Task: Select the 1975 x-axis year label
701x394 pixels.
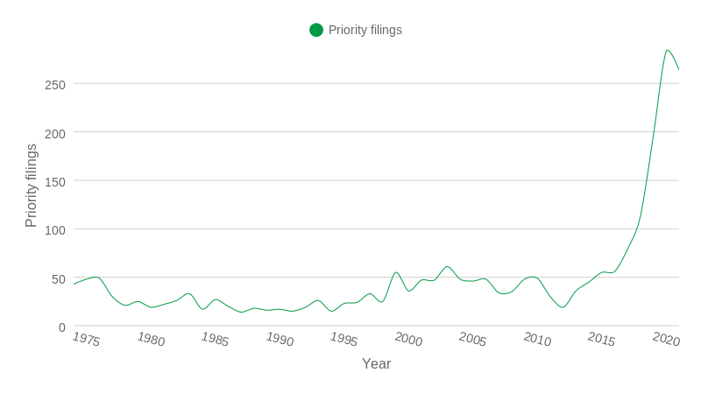Action: (x=86, y=339)
